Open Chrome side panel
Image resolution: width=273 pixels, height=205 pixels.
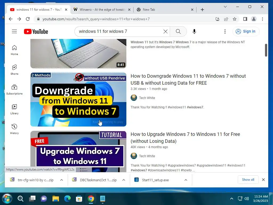pos(245,19)
